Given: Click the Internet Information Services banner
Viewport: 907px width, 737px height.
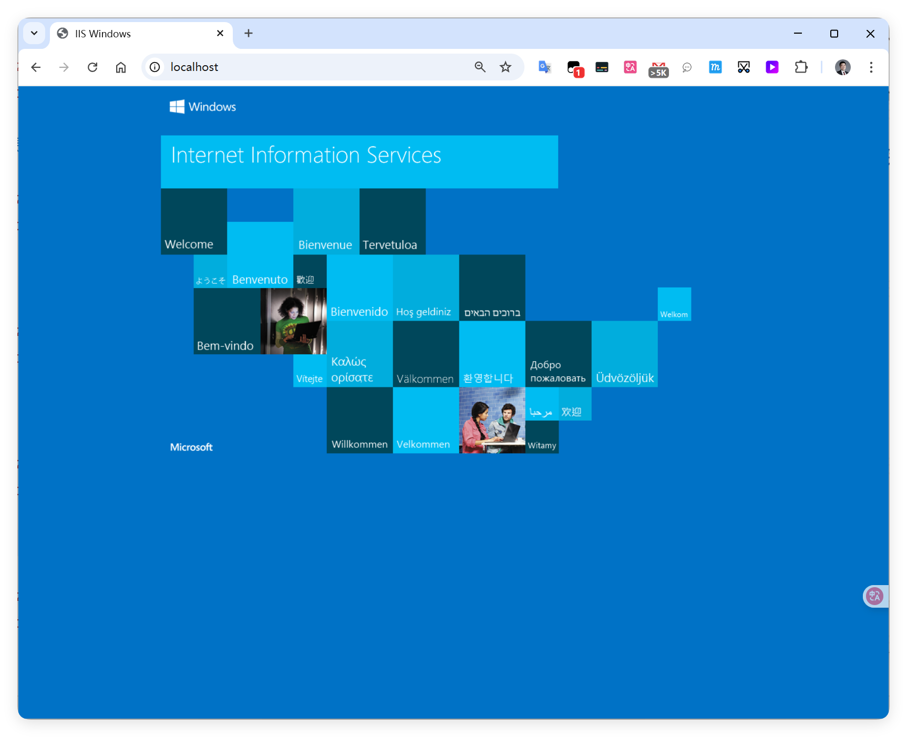Looking at the screenshot, I should pyautogui.click(x=359, y=162).
